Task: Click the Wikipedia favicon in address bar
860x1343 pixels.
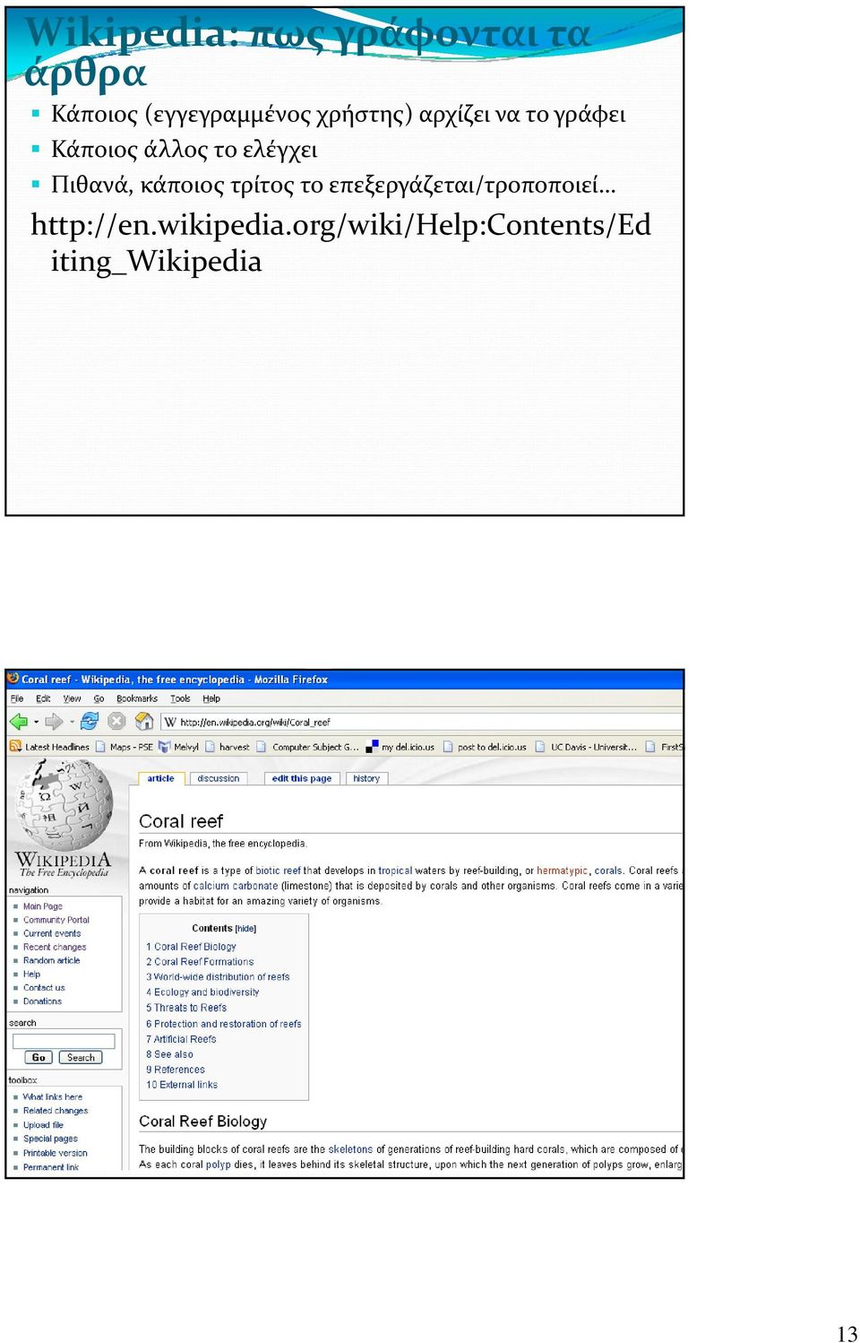Action: pyautogui.click(x=170, y=722)
